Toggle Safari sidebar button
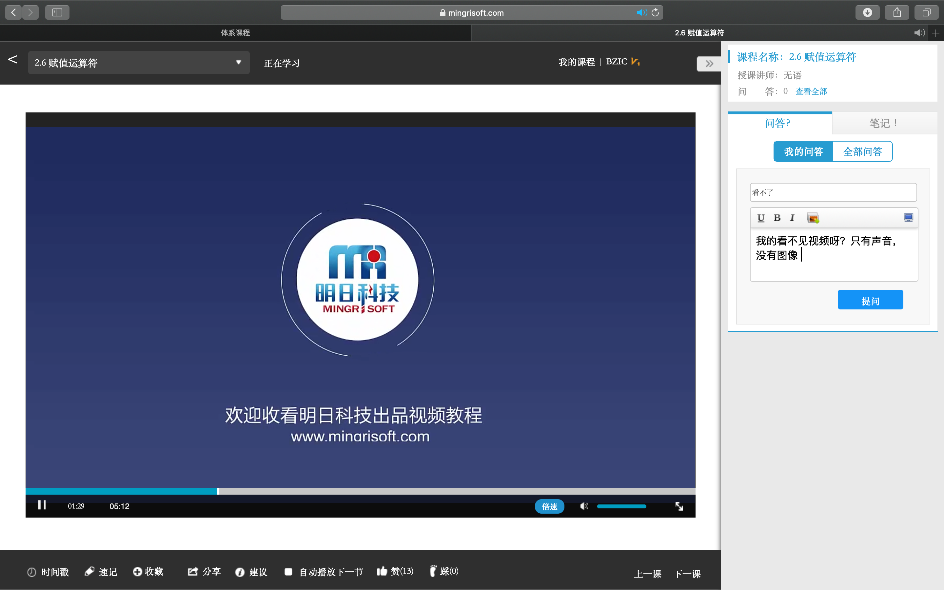 57,12
